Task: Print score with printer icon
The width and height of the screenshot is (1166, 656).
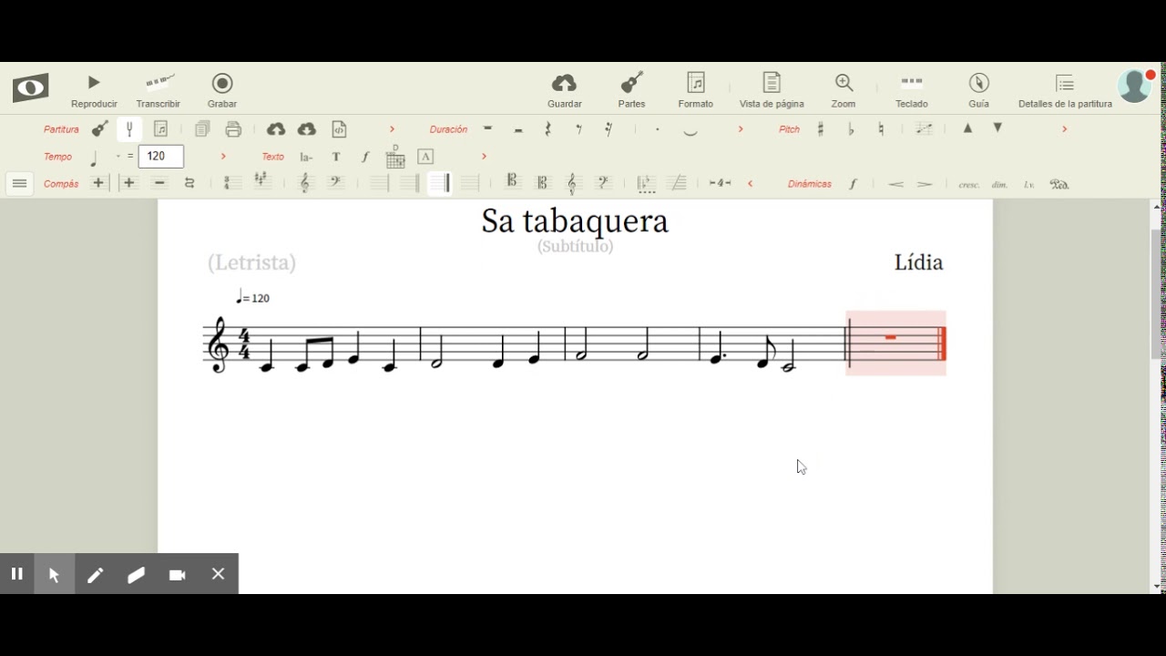Action: pos(233,129)
